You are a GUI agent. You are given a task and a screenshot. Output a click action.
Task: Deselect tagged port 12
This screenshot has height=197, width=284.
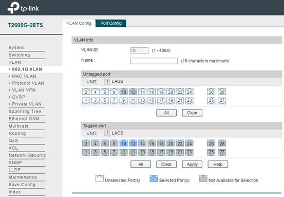point(133,143)
